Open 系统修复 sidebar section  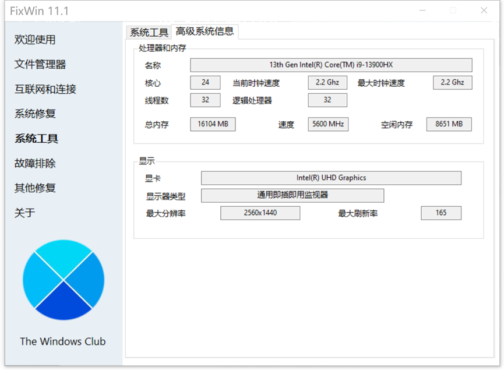point(35,114)
